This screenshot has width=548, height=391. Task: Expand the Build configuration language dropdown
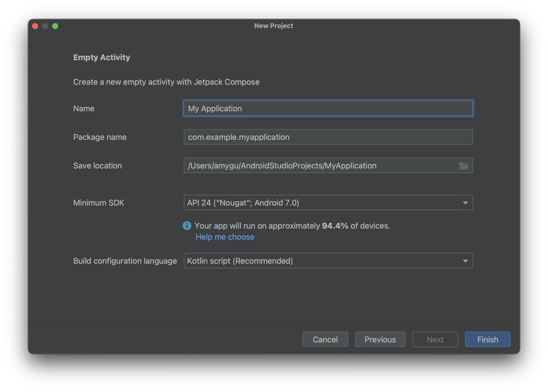(x=466, y=260)
